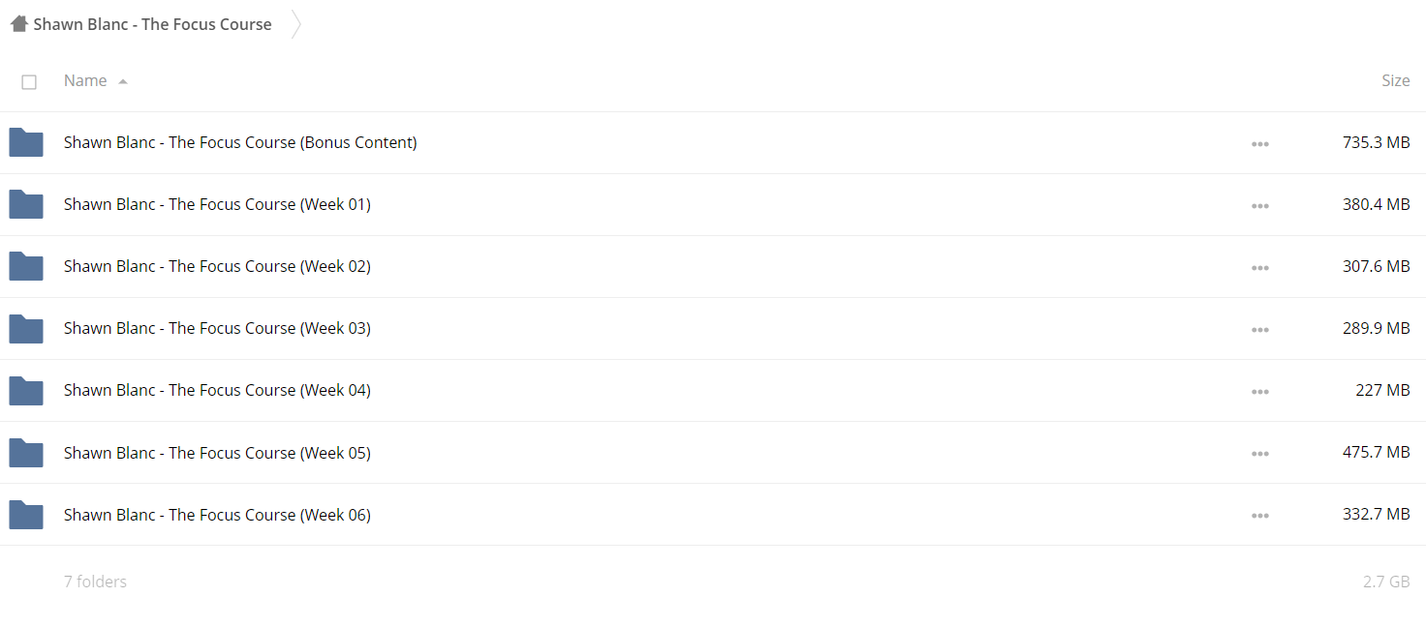Open the Bonus Content folder icon
The image size is (1426, 627).
(x=26, y=142)
